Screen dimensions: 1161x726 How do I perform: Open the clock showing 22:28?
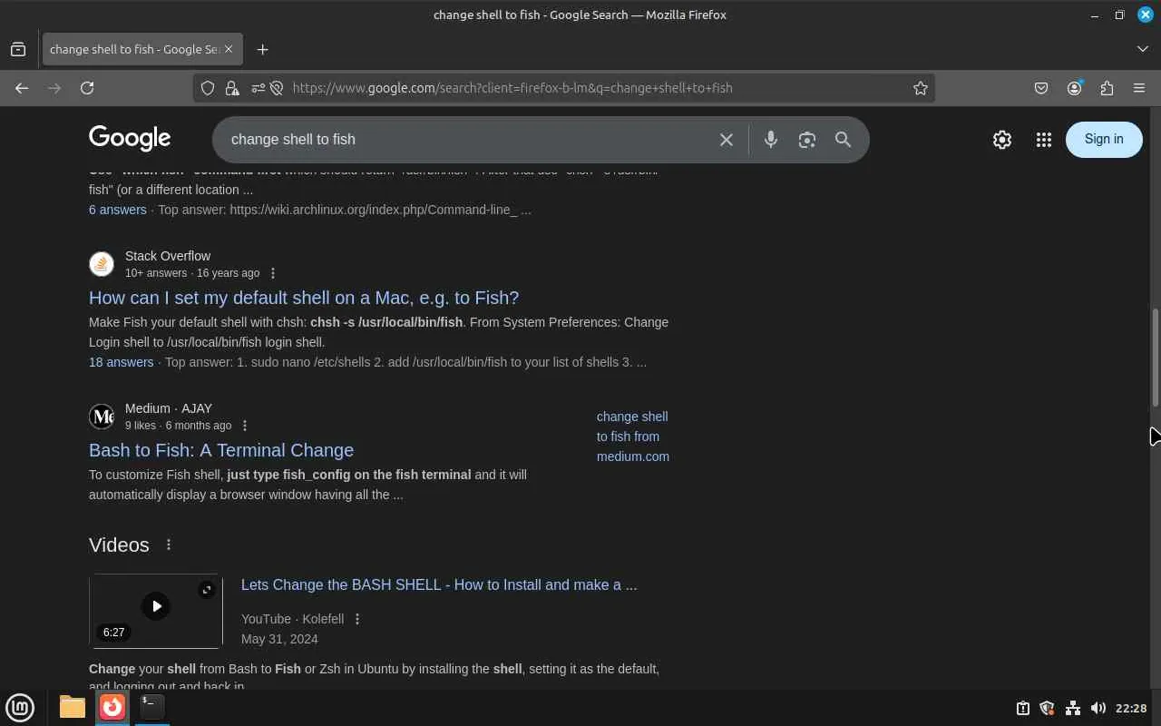pyautogui.click(x=1131, y=708)
